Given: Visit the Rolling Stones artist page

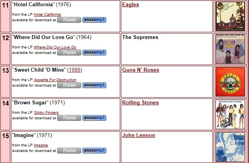Looking at the screenshot, I should (140, 102).
